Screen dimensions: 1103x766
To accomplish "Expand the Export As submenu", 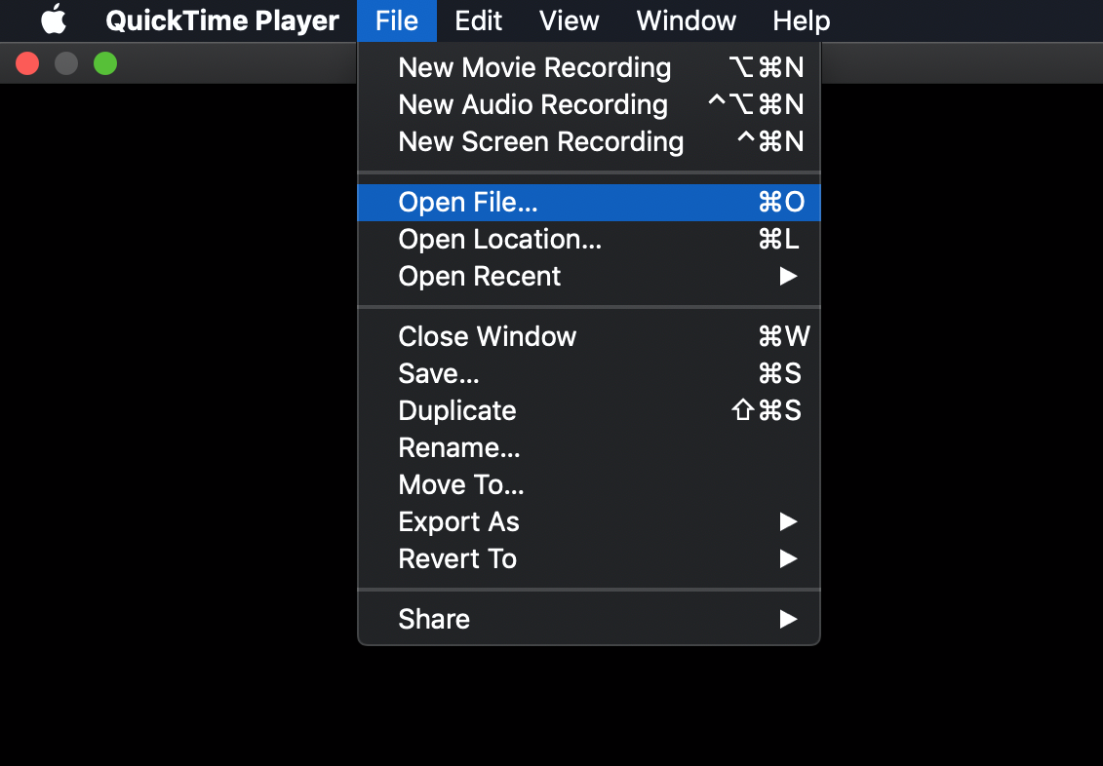I will click(459, 522).
